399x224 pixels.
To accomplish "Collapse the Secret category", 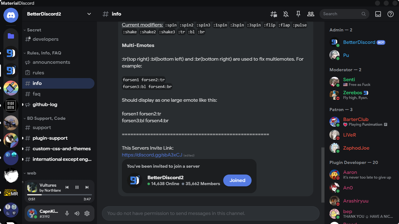I will 34,30.
